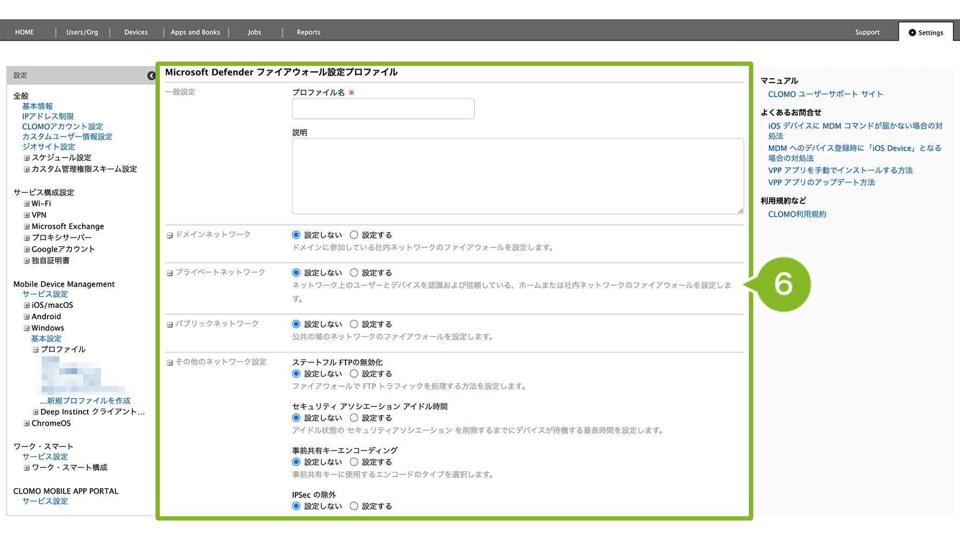Click the 説明 description text area
The width and height of the screenshot is (960, 540).
click(x=517, y=176)
